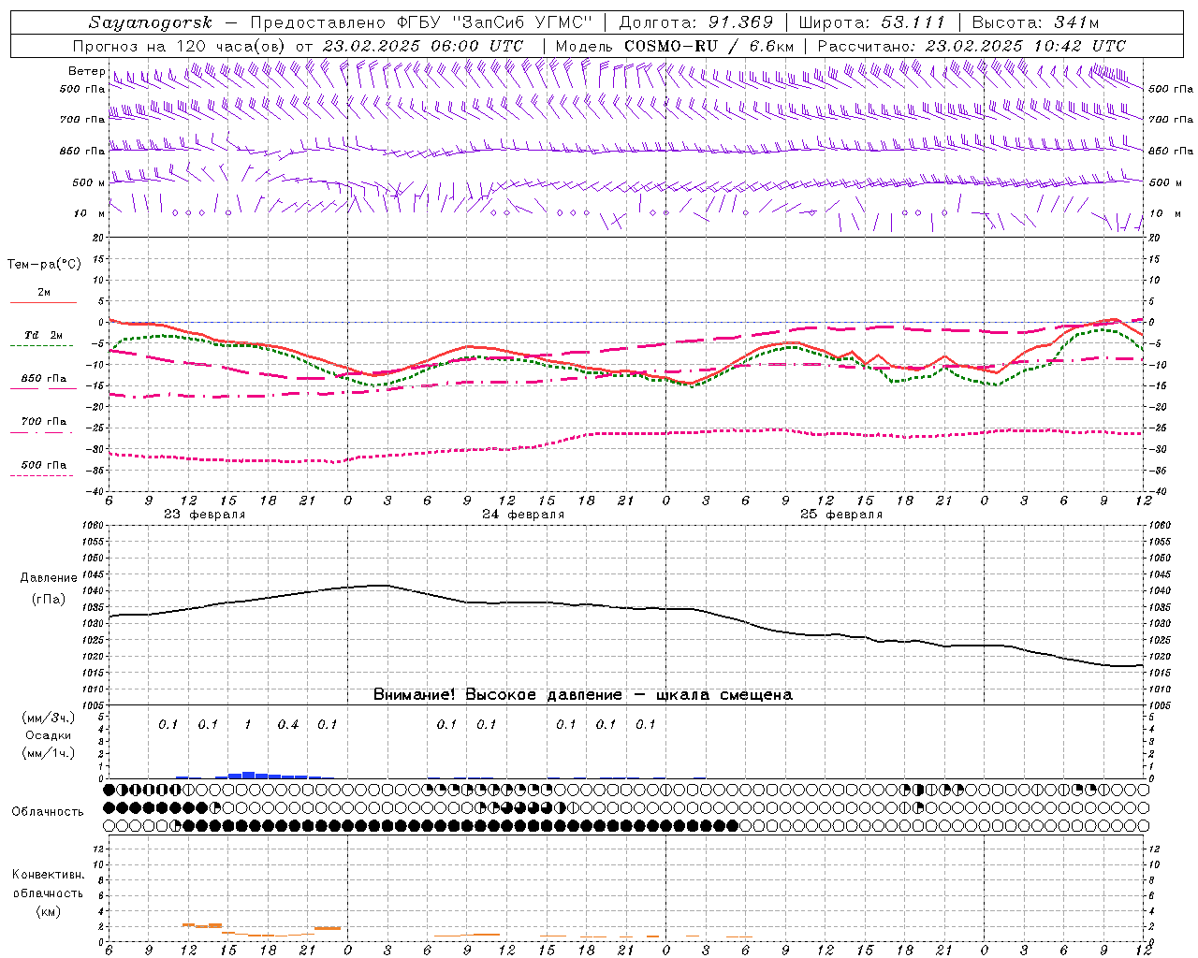Click the 'Td 2м' dew point legend entry
The image size is (1198, 958).
click(44, 335)
